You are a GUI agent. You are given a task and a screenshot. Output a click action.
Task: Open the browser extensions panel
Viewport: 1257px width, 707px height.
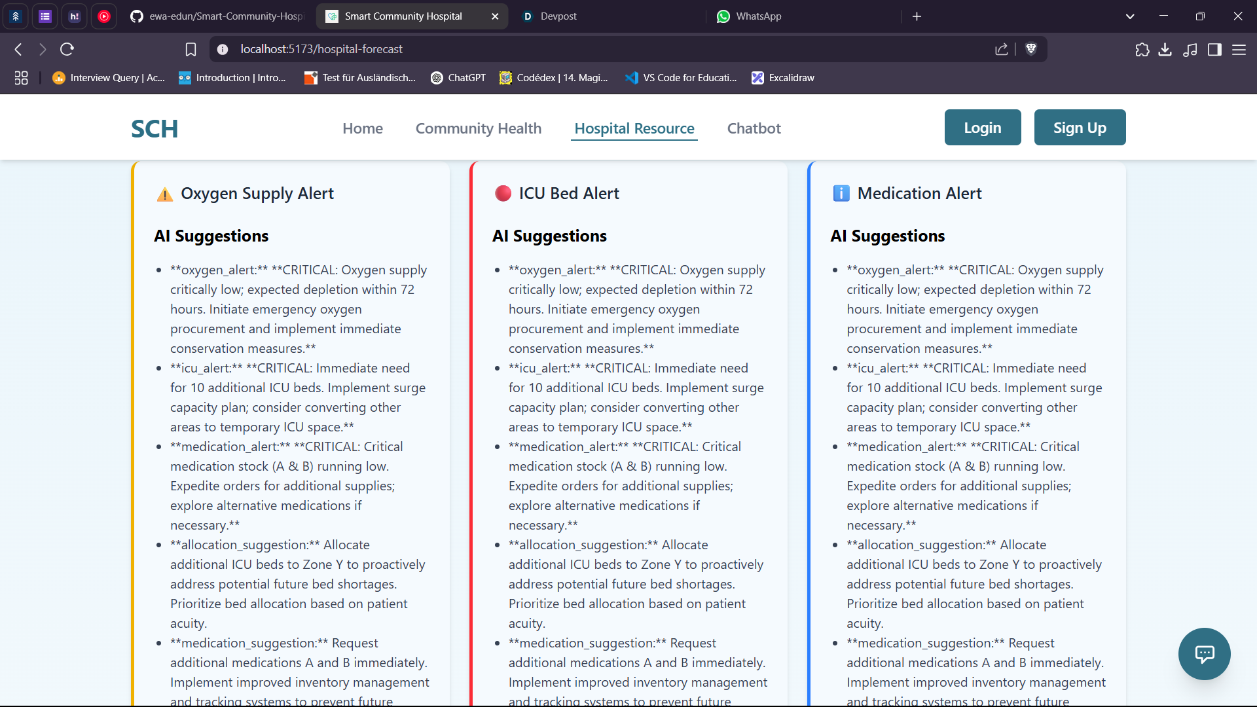(x=1142, y=49)
